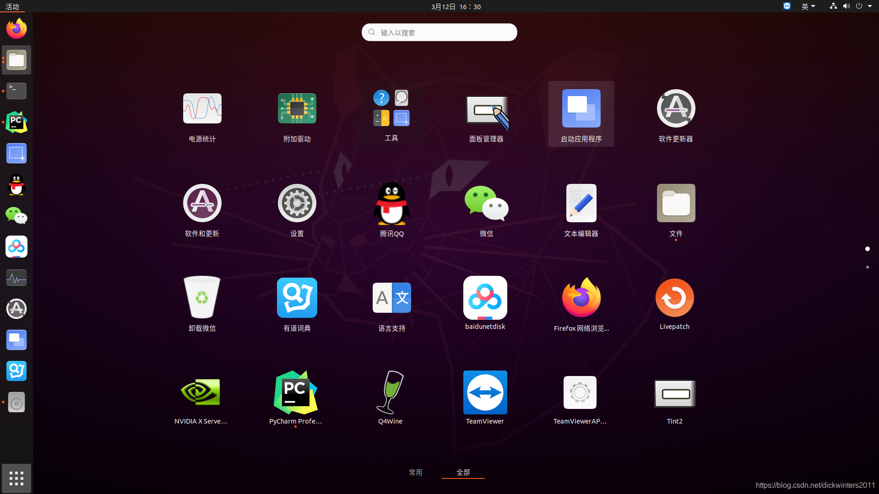
Task: Click the 活动 Activities button
Action: [12, 6]
